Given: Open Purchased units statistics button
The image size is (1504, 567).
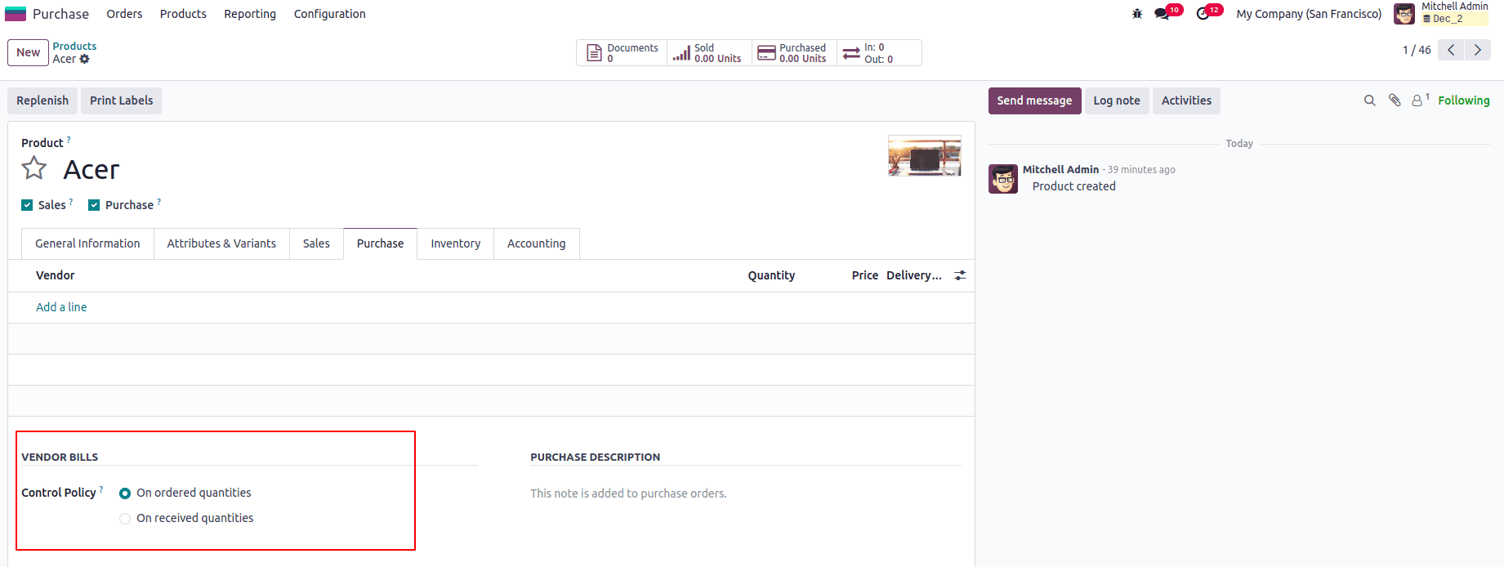Looking at the screenshot, I should point(794,53).
